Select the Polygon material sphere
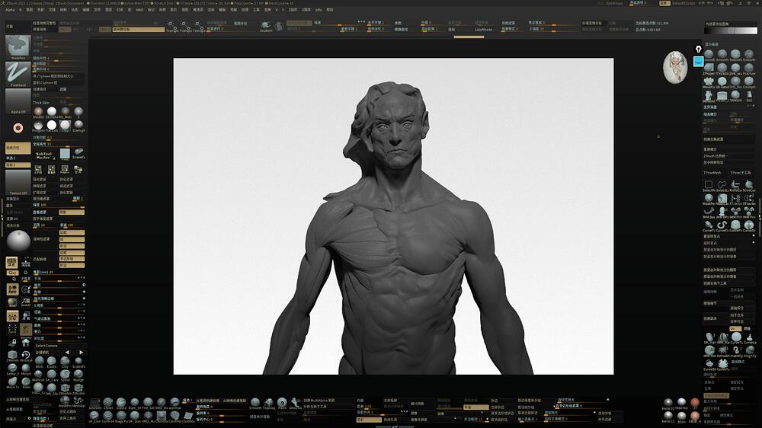Image resolution: width=762 pixels, height=428 pixels. pos(38,126)
